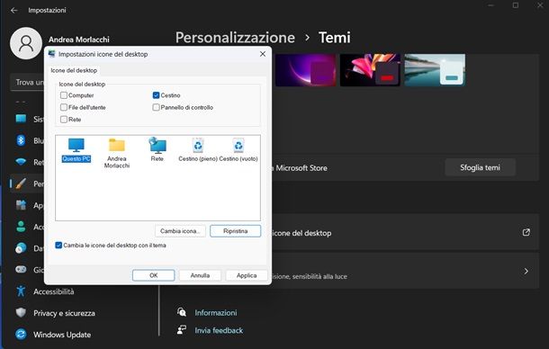The height and width of the screenshot is (349, 549).
Task: Click the external link icon for icone del desktop
Action: 526,232
